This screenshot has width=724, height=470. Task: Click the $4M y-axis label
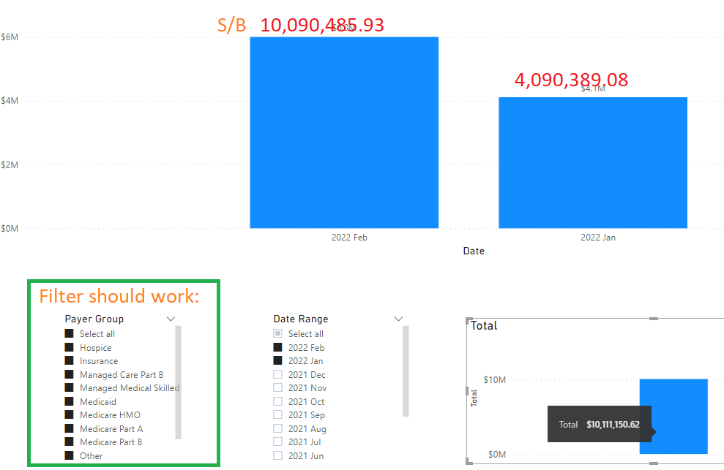(x=10, y=101)
